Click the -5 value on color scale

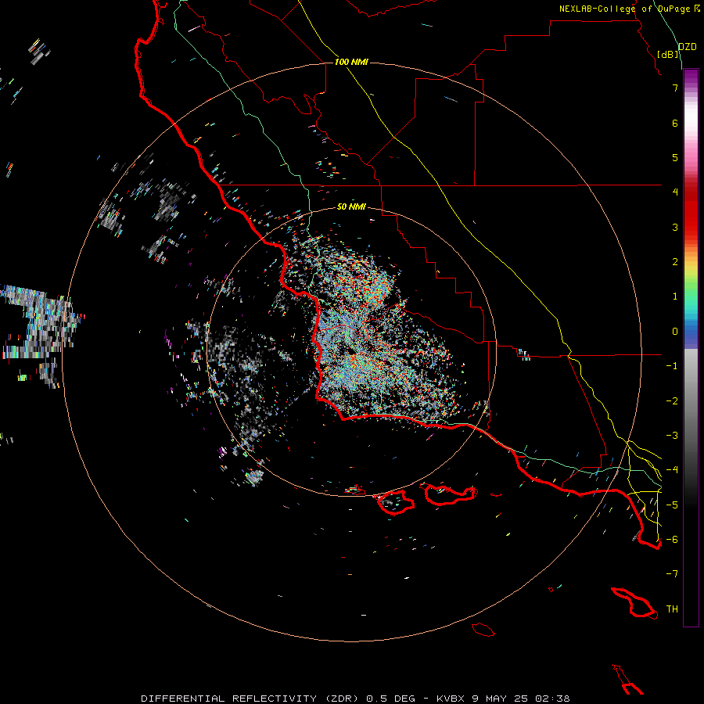coord(672,505)
